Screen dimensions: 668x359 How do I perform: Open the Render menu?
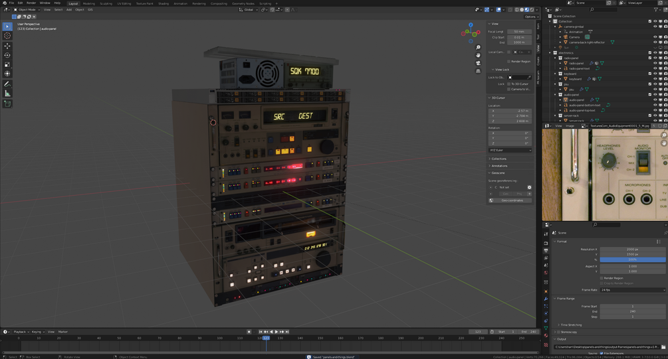(31, 3)
